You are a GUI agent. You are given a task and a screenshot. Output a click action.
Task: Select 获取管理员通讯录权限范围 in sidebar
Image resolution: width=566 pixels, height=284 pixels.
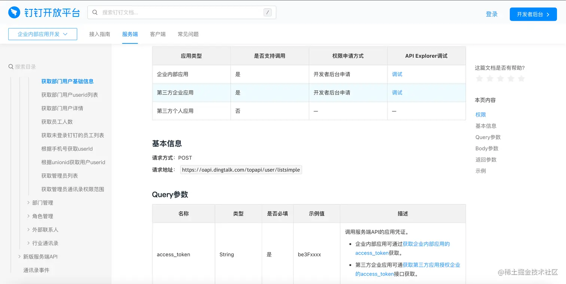point(73,189)
